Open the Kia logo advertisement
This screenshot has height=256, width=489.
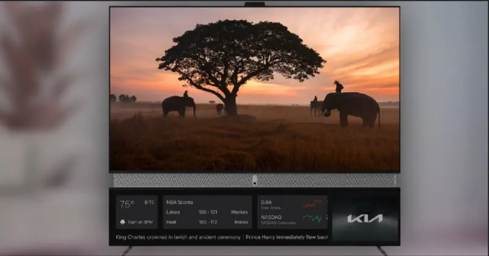(365, 218)
